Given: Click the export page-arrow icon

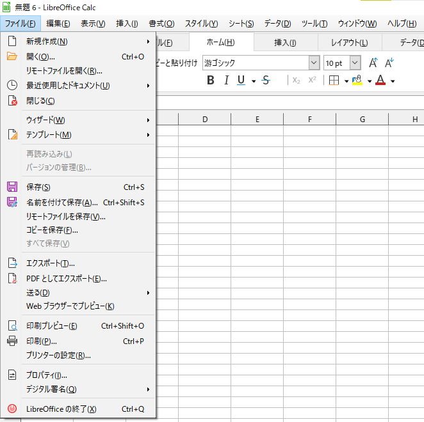Looking at the screenshot, I should [12, 263].
